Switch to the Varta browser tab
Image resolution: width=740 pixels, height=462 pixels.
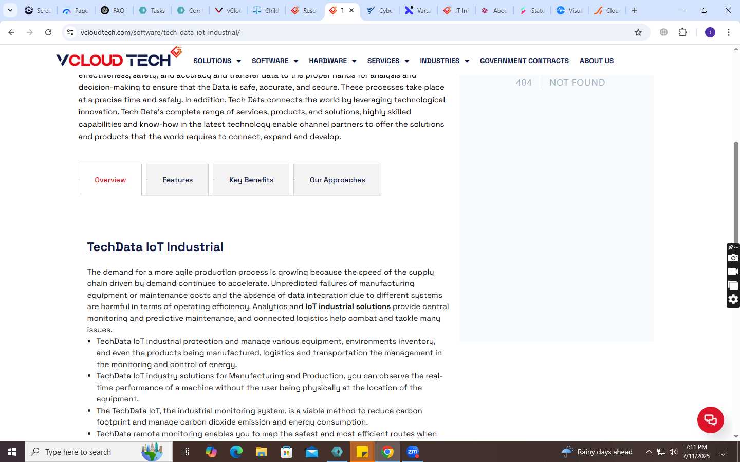point(418,10)
